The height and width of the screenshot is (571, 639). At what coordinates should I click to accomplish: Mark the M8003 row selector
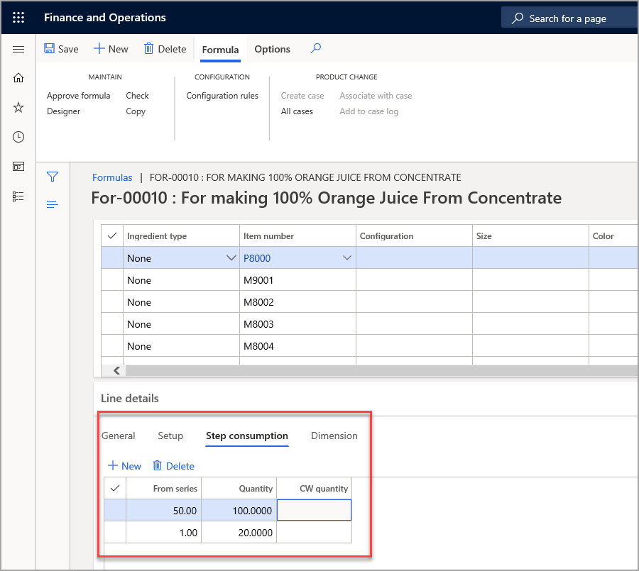point(112,323)
